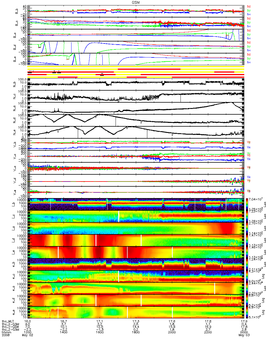Click the 2008 year label
The height and width of the screenshot is (343, 266).
coord(5,335)
